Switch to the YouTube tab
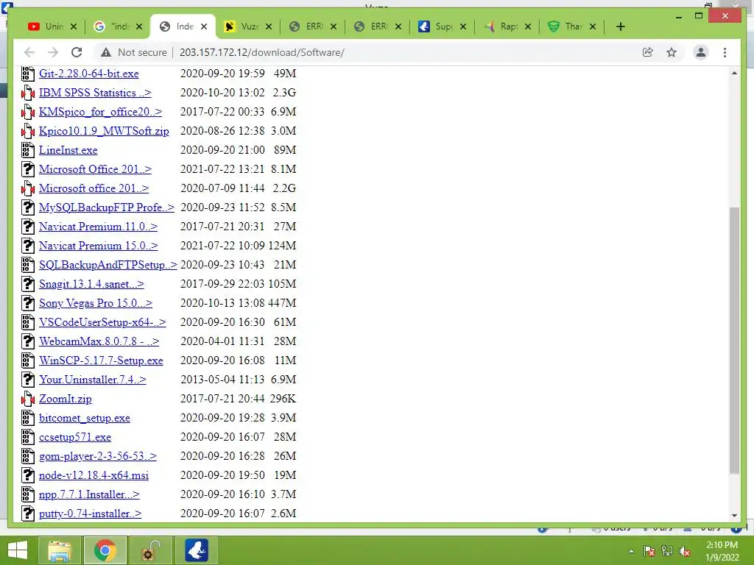 pyautogui.click(x=46, y=26)
